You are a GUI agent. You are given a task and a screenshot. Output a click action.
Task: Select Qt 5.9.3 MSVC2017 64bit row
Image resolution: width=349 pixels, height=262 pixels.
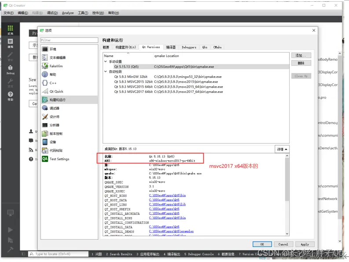point(196,92)
